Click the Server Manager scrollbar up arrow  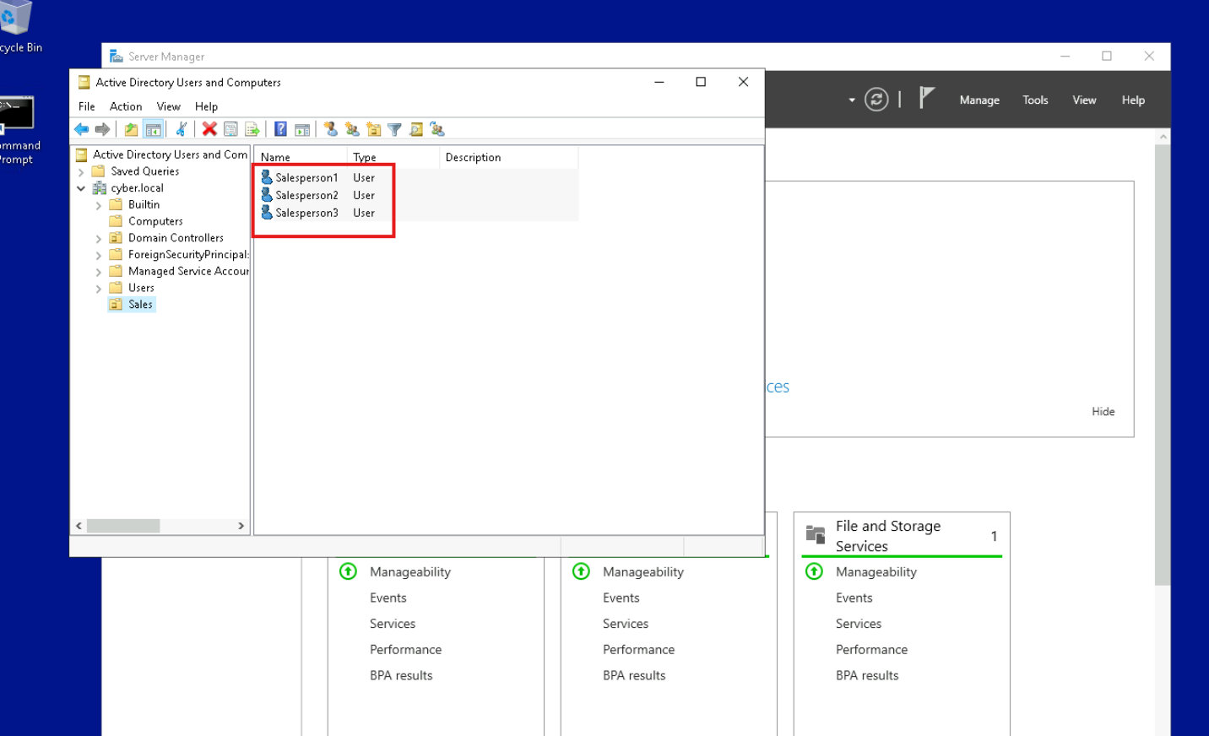[x=1163, y=136]
